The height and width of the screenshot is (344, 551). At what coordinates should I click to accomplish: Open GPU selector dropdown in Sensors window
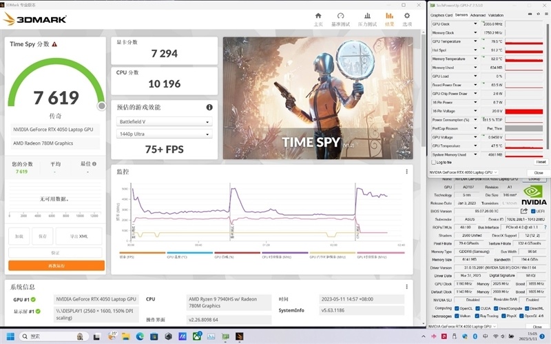463,172
